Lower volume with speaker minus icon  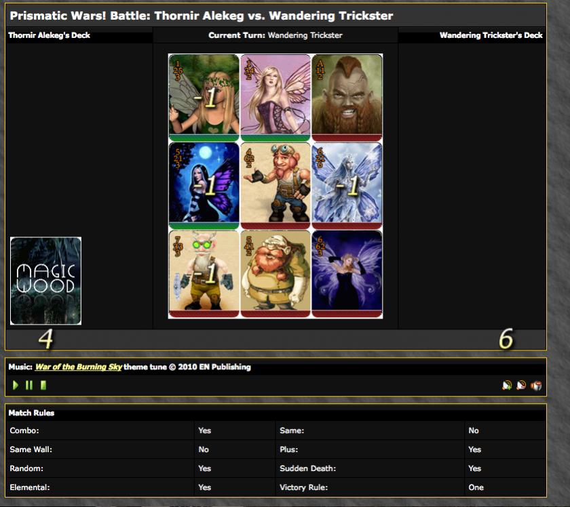point(521,385)
